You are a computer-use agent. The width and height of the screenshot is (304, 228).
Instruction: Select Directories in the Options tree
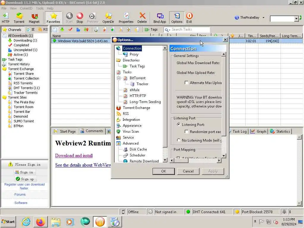[x=131, y=60]
